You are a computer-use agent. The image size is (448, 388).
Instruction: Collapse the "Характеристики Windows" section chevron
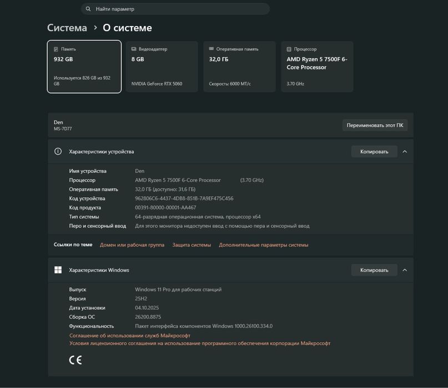pos(405,270)
